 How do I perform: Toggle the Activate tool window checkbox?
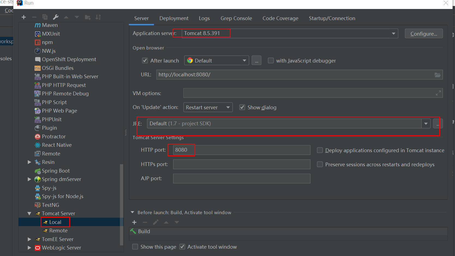tap(182, 247)
